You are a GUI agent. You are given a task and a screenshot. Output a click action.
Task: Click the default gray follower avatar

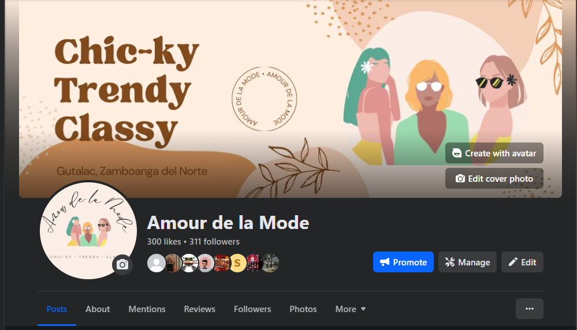tap(157, 263)
